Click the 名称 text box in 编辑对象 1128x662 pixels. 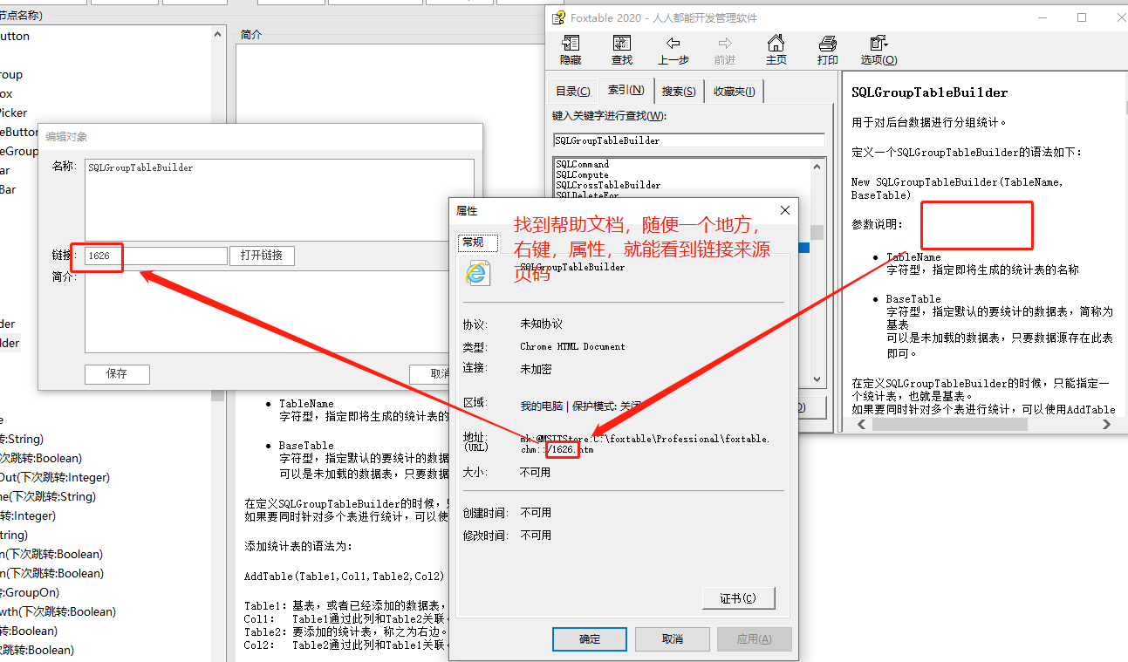pos(279,199)
